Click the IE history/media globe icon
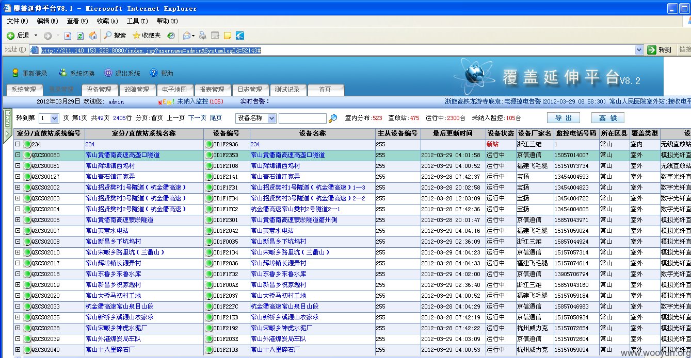This screenshot has width=691, height=358. pos(171,36)
